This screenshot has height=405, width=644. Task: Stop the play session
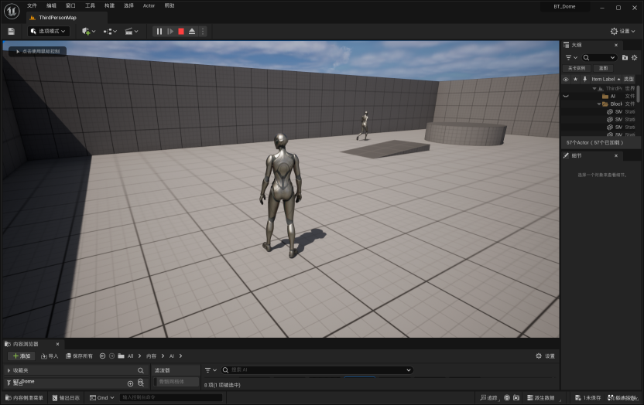(x=181, y=31)
